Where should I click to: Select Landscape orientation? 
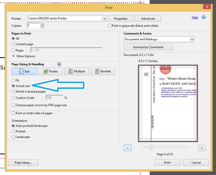click(13, 137)
